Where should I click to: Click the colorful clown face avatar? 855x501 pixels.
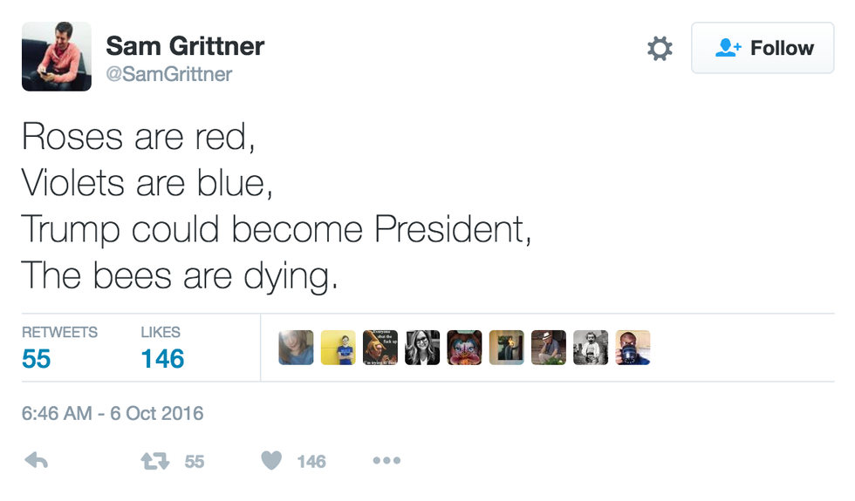click(x=464, y=348)
